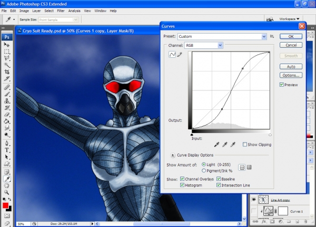The image size is (316, 227).
Task: Pick the gray point eyedropper in Curves
Action: tap(225, 145)
